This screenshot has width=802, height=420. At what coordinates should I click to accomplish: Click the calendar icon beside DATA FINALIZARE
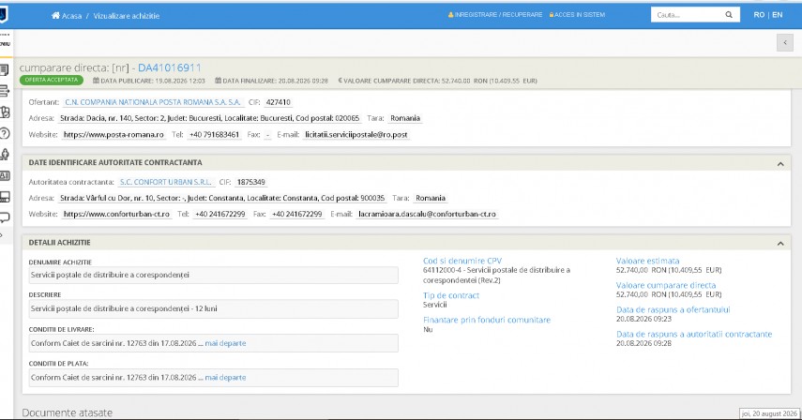(219, 81)
